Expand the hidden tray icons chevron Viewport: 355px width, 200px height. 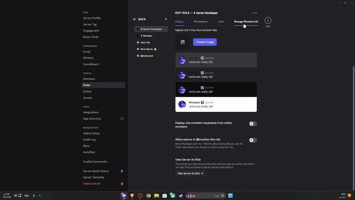click(x=40, y=196)
